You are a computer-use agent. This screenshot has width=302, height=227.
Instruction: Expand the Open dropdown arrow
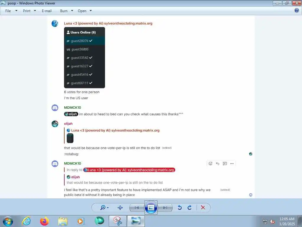(91, 11)
